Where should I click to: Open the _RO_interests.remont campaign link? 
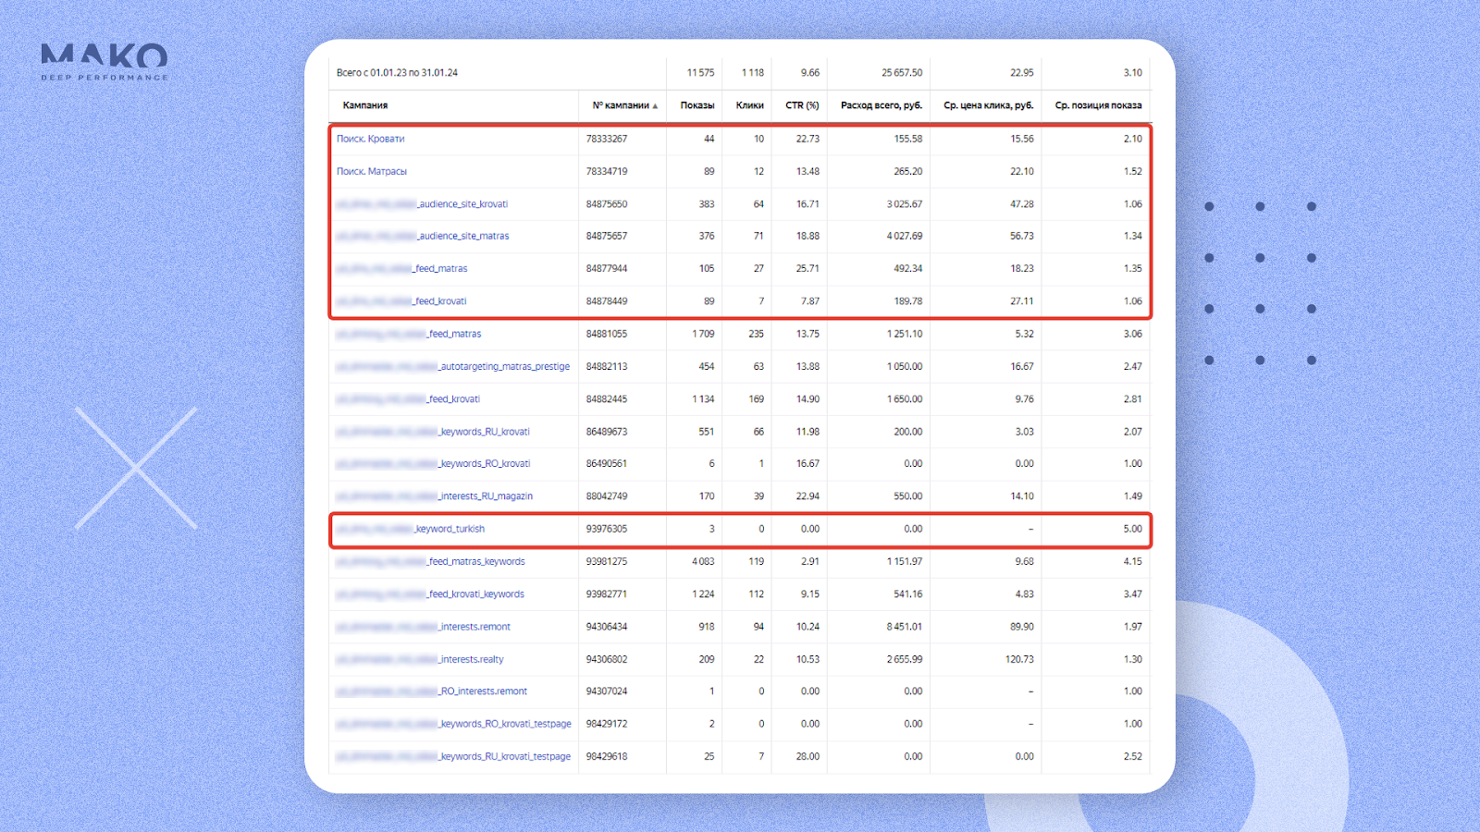[x=432, y=691]
